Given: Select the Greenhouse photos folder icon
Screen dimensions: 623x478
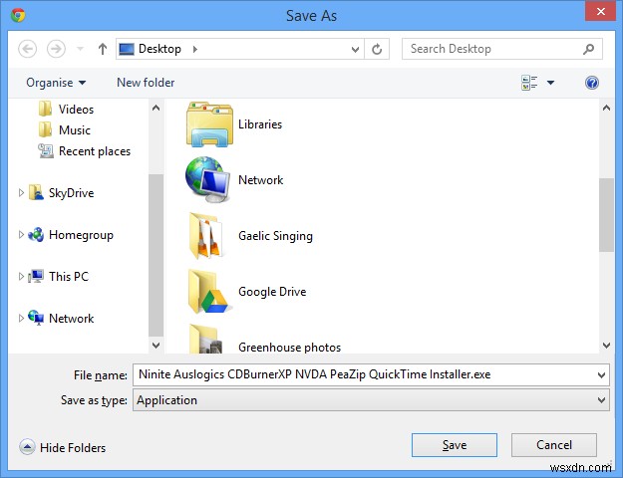Looking at the screenshot, I should point(205,339).
